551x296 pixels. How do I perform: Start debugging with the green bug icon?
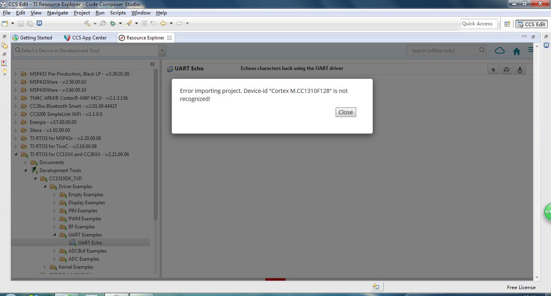[x=113, y=23]
